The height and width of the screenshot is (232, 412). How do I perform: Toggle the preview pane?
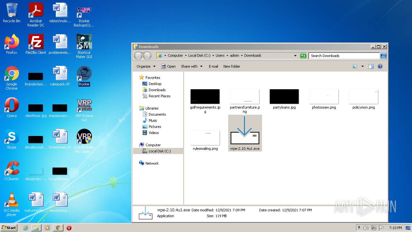371,66
